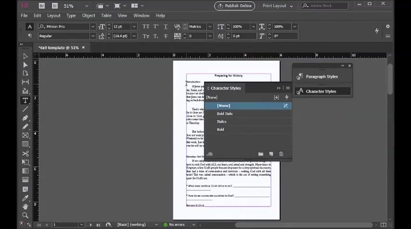Image resolution: width=411 pixels, height=229 pixels.
Task: Open the kerning Metrics dropdown
Action: coord(210,27)
